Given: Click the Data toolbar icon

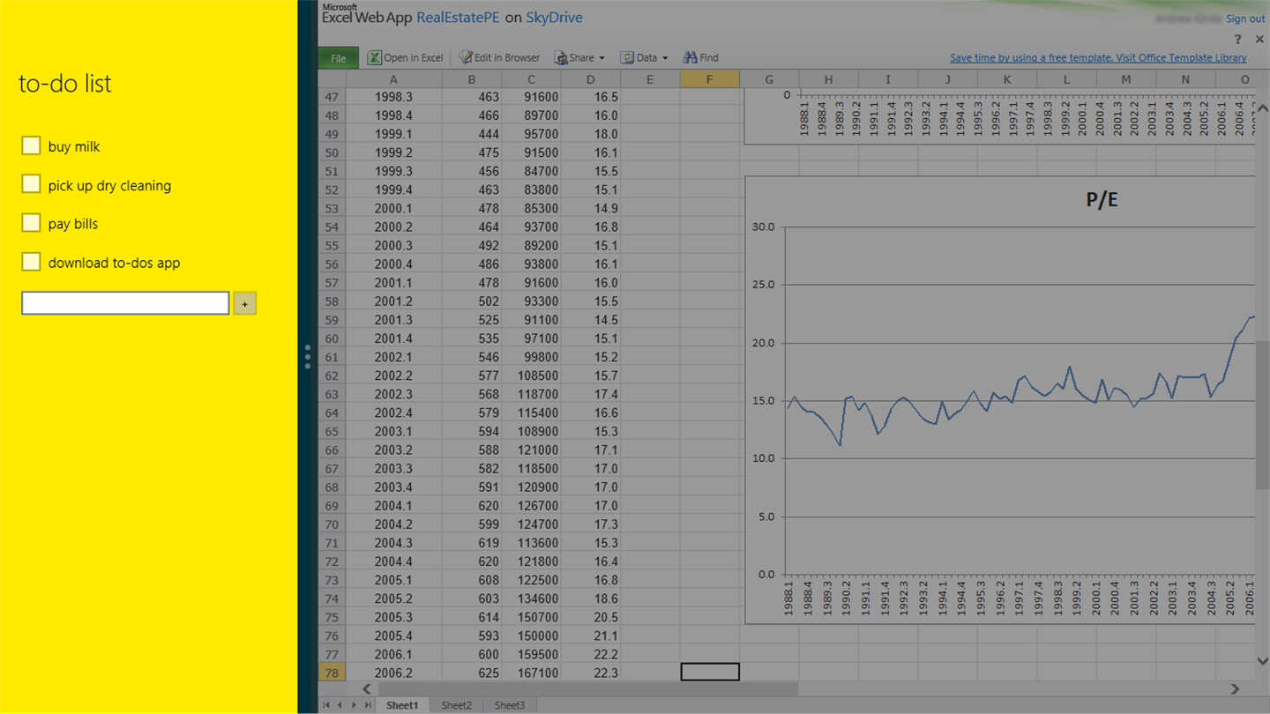Looking at the screenshot, I should click(627, 57).
